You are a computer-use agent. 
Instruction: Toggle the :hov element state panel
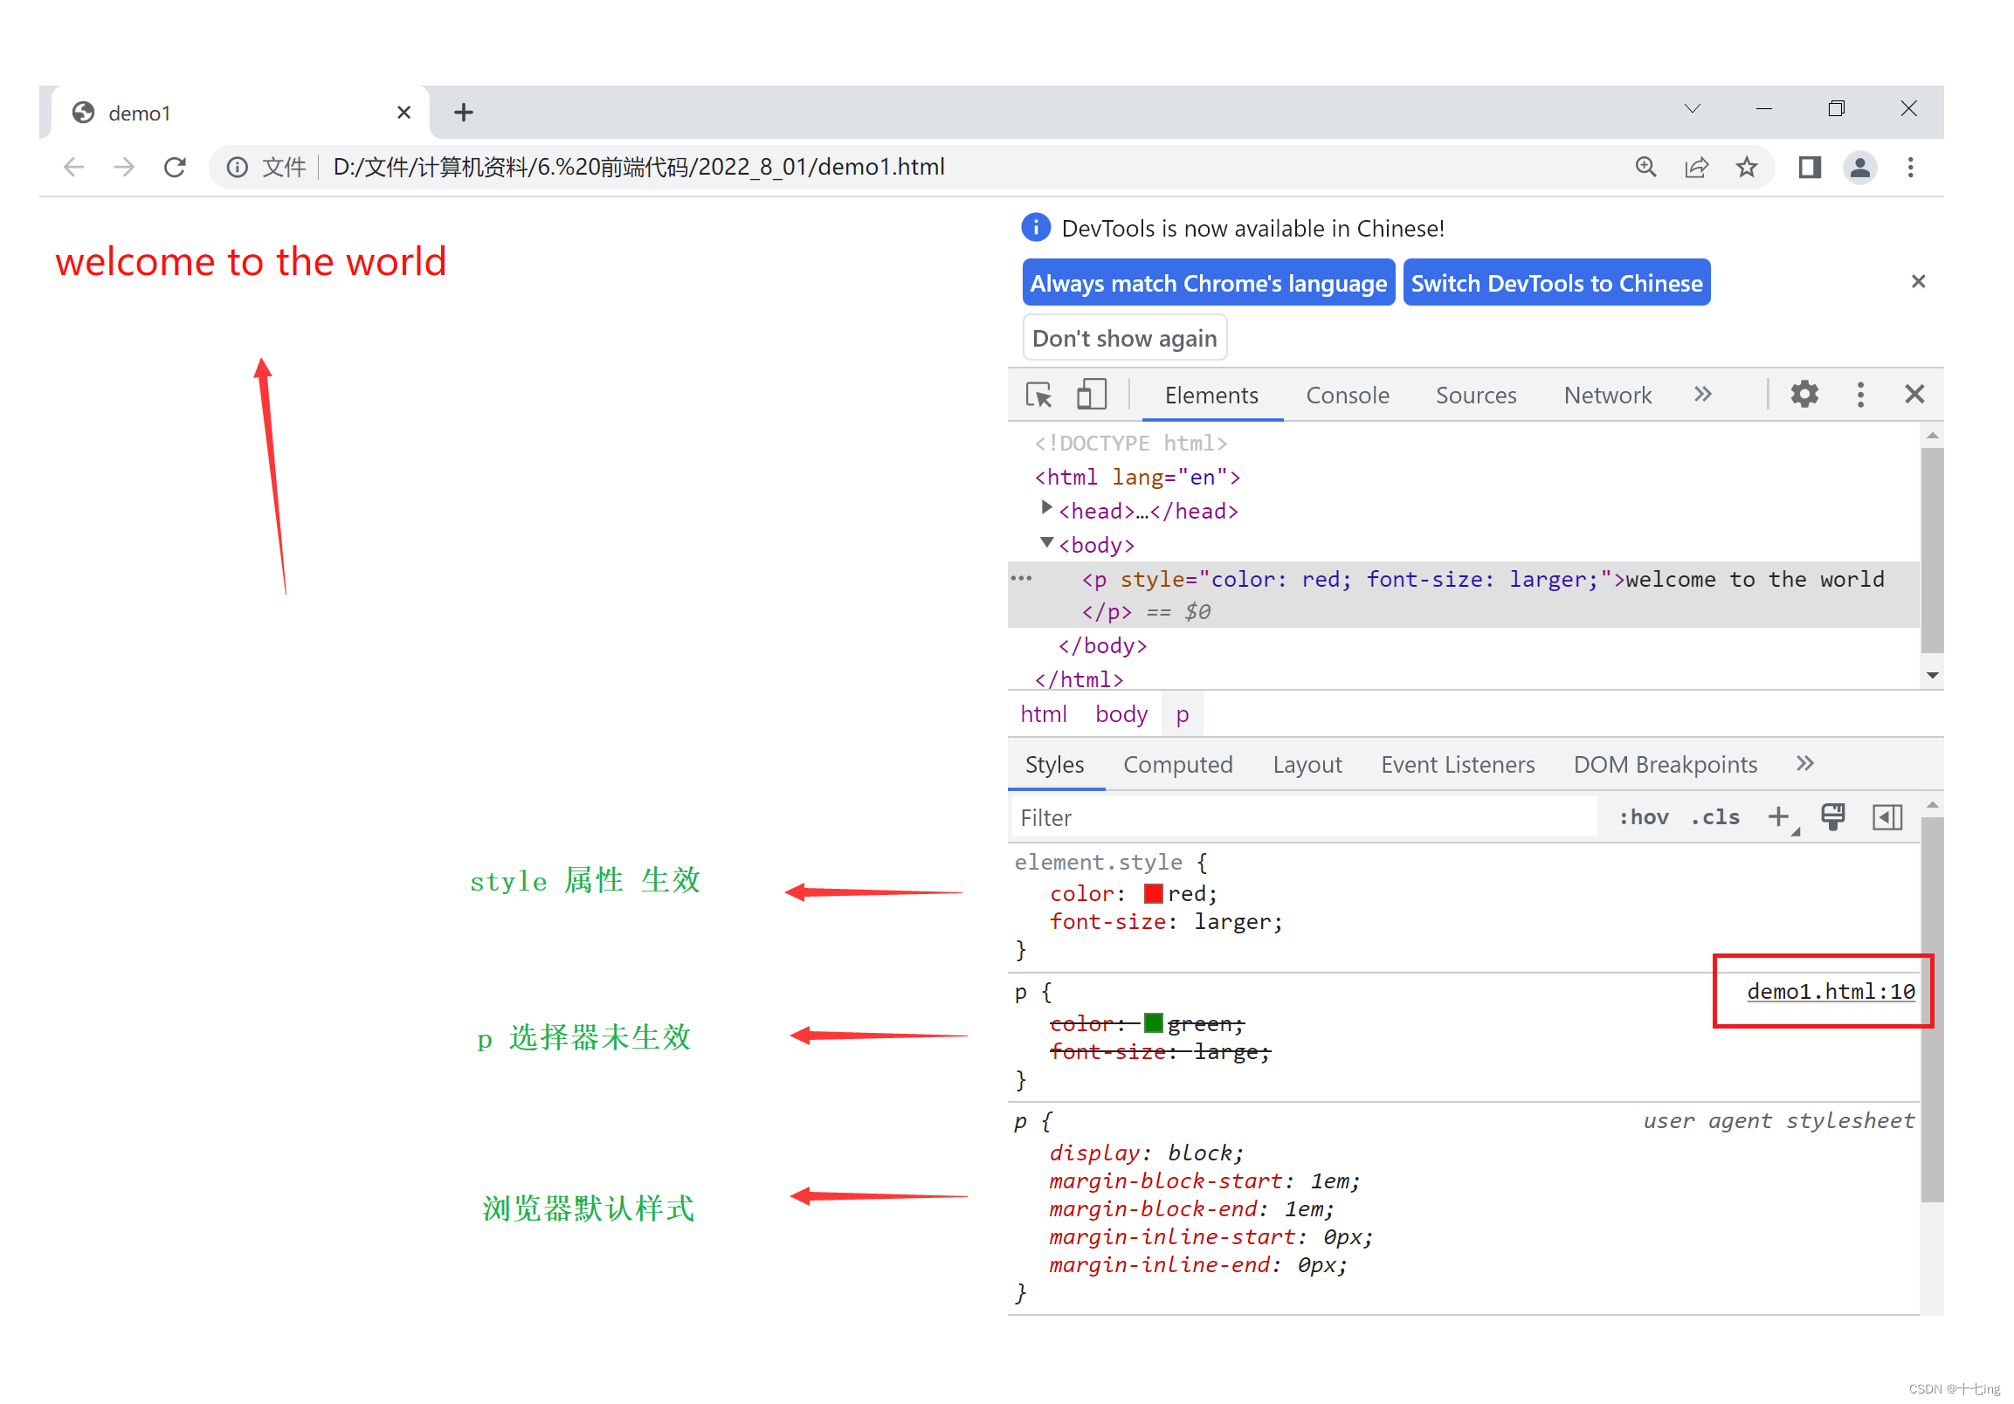[1643, 817]
